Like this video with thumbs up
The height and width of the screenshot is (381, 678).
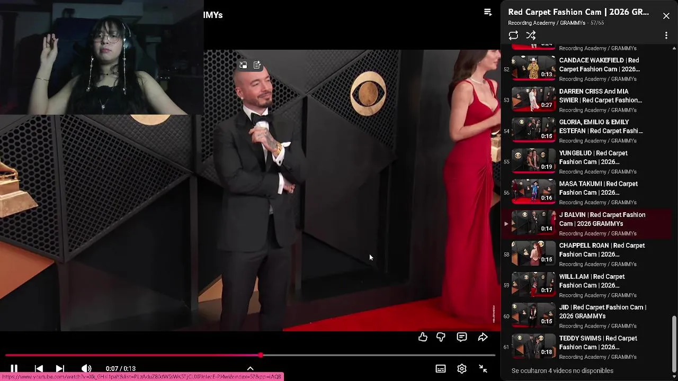point(423,337)
